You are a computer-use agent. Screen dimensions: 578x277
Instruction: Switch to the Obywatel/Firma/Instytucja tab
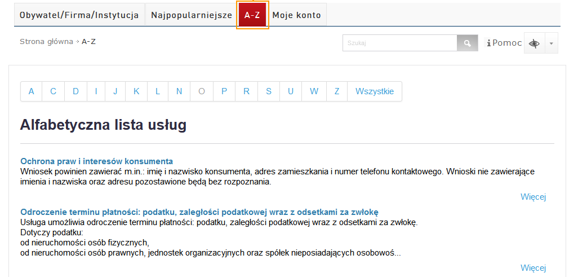[x=79, y=15]
